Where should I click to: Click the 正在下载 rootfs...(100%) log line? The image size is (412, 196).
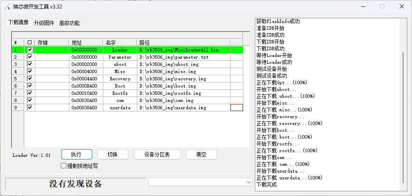coord(287,151)
